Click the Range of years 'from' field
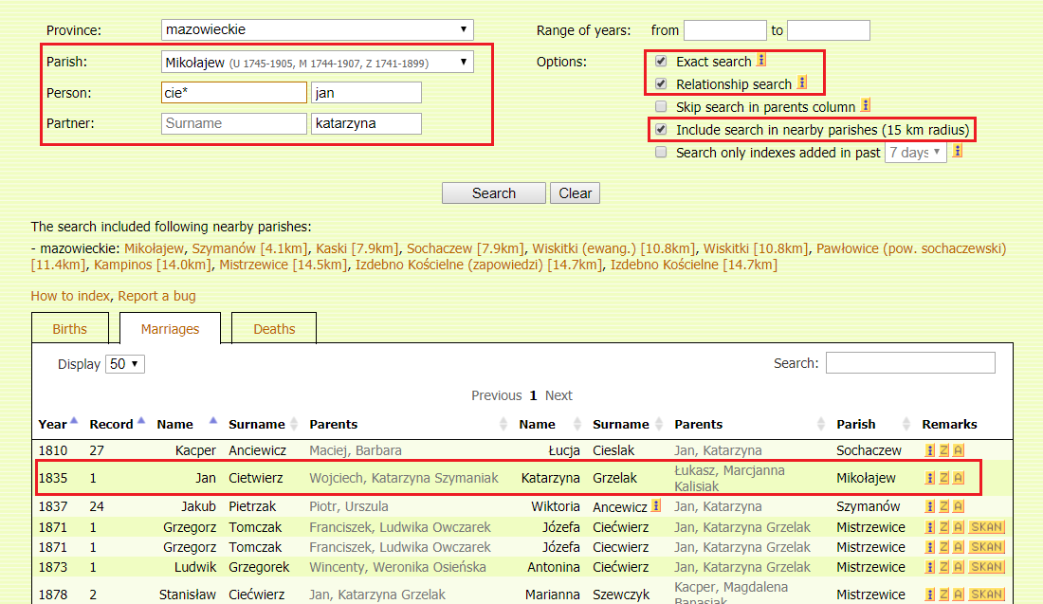 [x=724, y=30]
